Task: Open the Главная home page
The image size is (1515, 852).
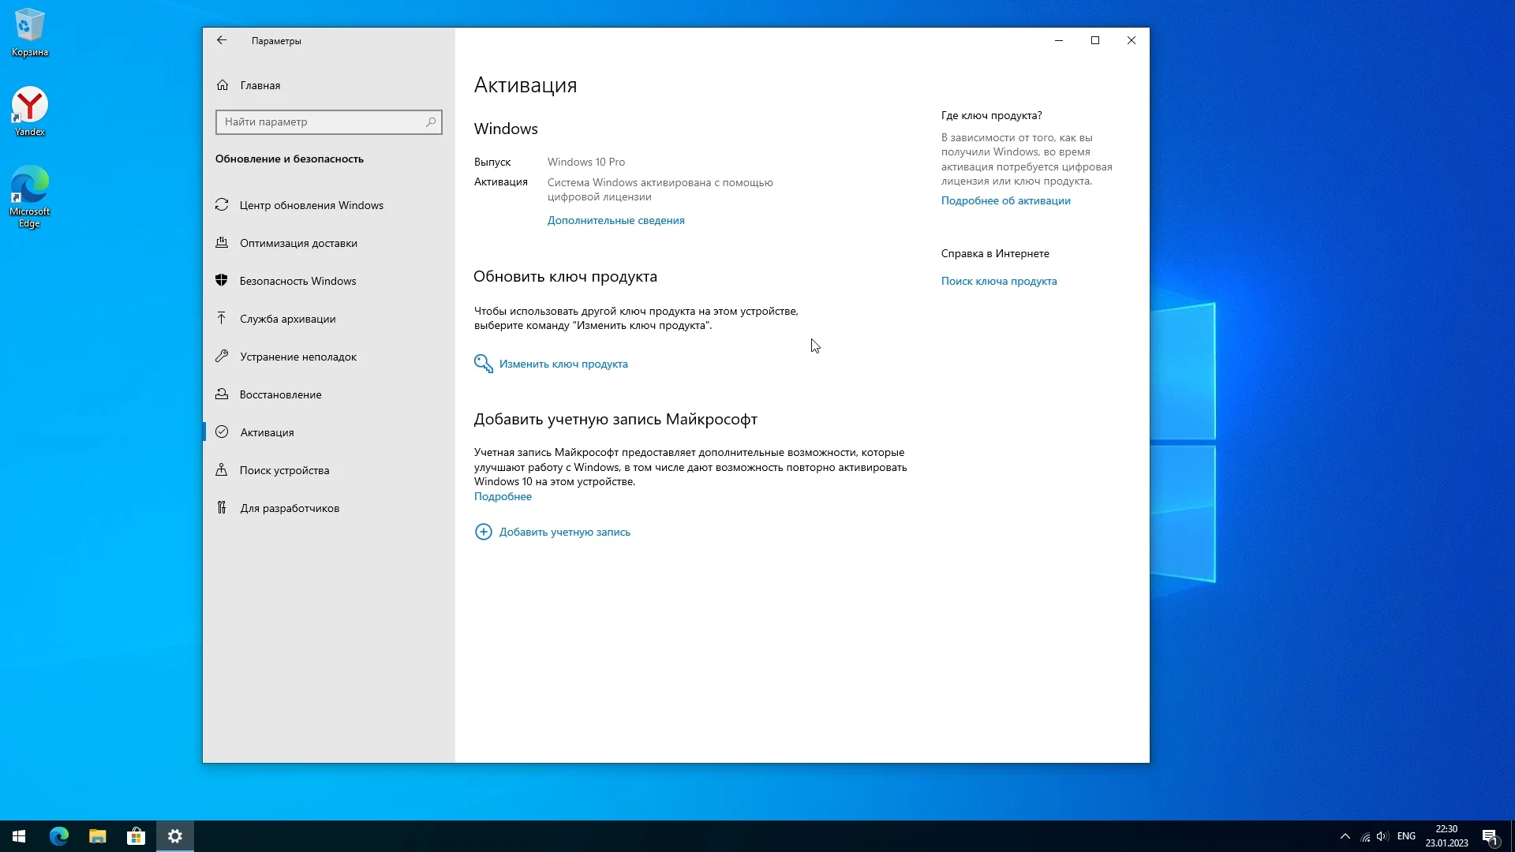Action: [260, 85]
